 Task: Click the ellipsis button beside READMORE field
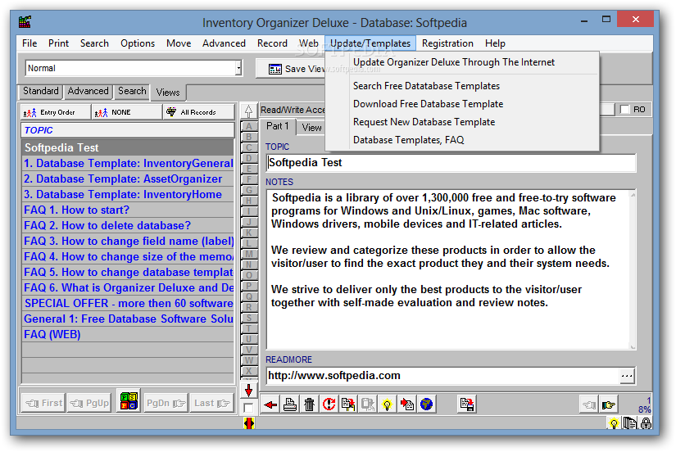627,376
